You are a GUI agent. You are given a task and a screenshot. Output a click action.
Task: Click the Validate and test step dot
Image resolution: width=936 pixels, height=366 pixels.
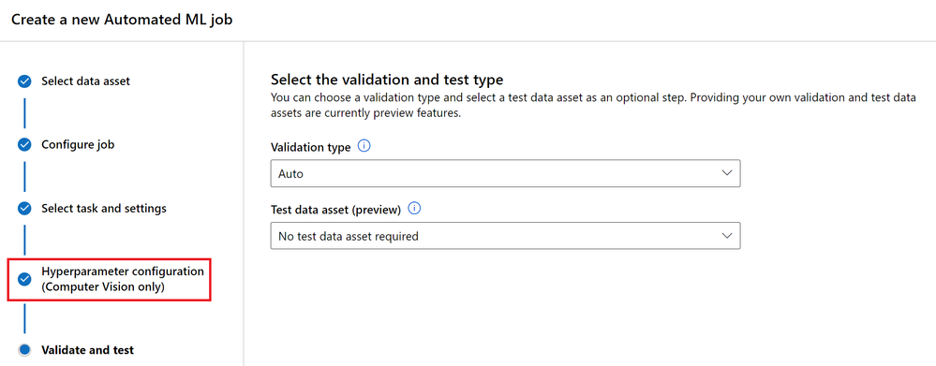[x=24, y=350]
